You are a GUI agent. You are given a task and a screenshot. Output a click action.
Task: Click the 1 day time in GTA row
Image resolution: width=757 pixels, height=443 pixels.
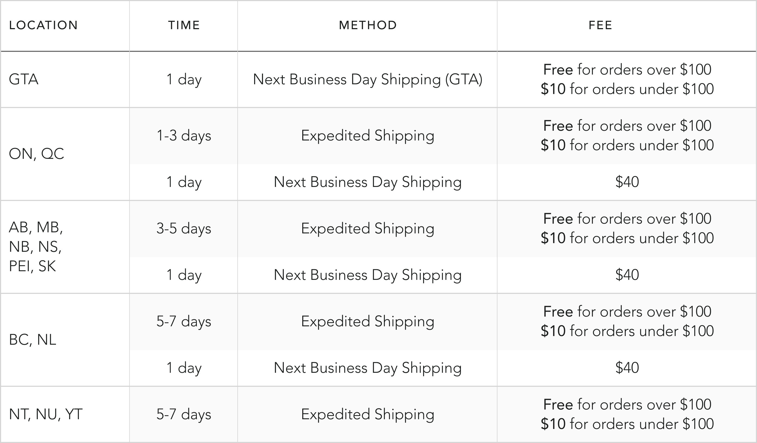coord(184,79)
